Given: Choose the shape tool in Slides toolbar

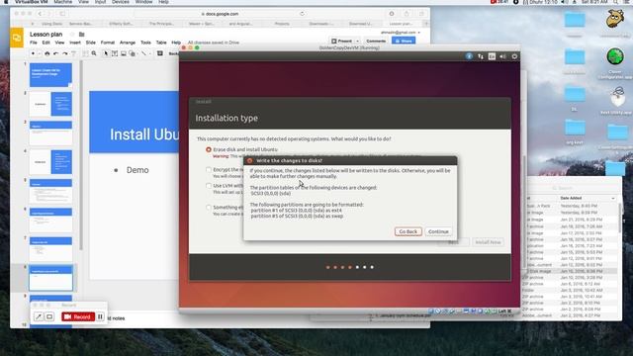Looking at the screenshot, I should pos(132,53).
